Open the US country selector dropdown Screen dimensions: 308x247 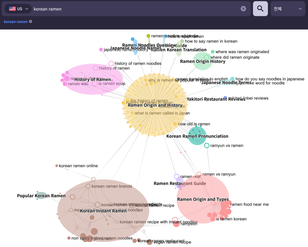[x=18, y=9]
